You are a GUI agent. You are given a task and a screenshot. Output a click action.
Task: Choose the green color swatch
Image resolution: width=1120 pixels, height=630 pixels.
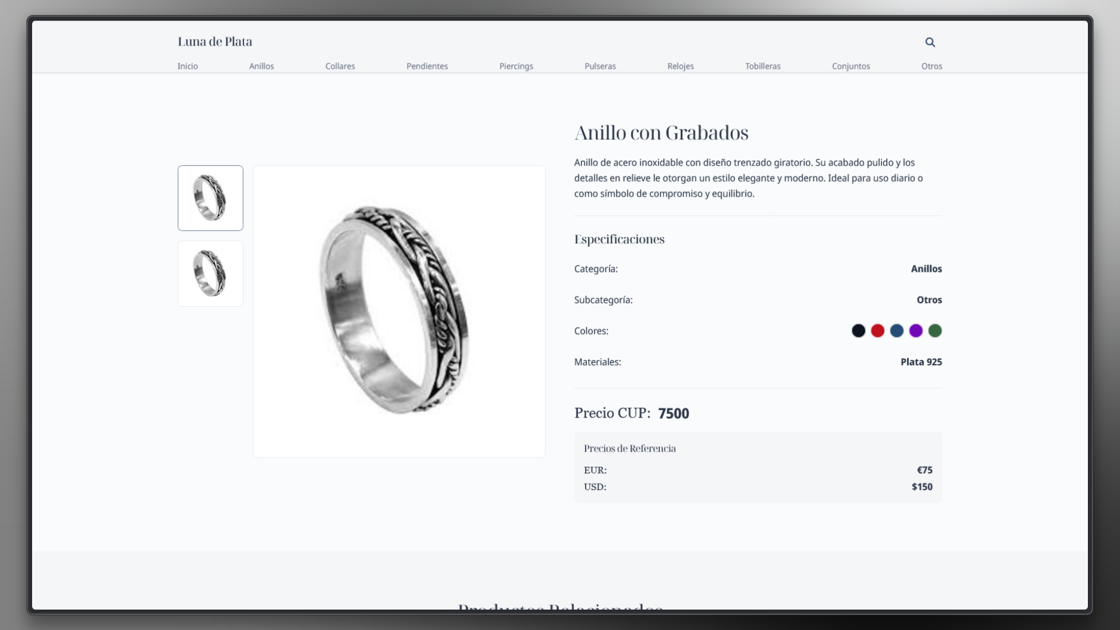click(x=935, y=331)
